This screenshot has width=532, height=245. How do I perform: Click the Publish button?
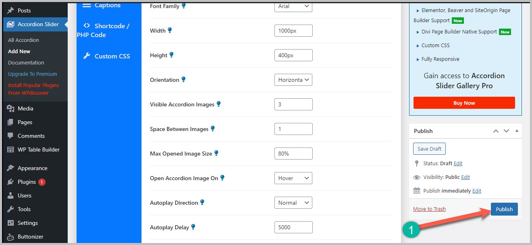point(504,209)
